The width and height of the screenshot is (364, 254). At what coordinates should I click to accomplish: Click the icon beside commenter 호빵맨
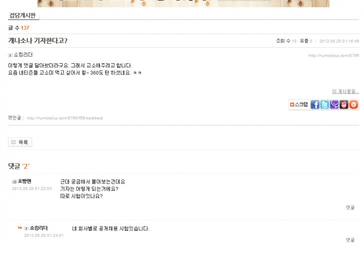tap(14, 182)
